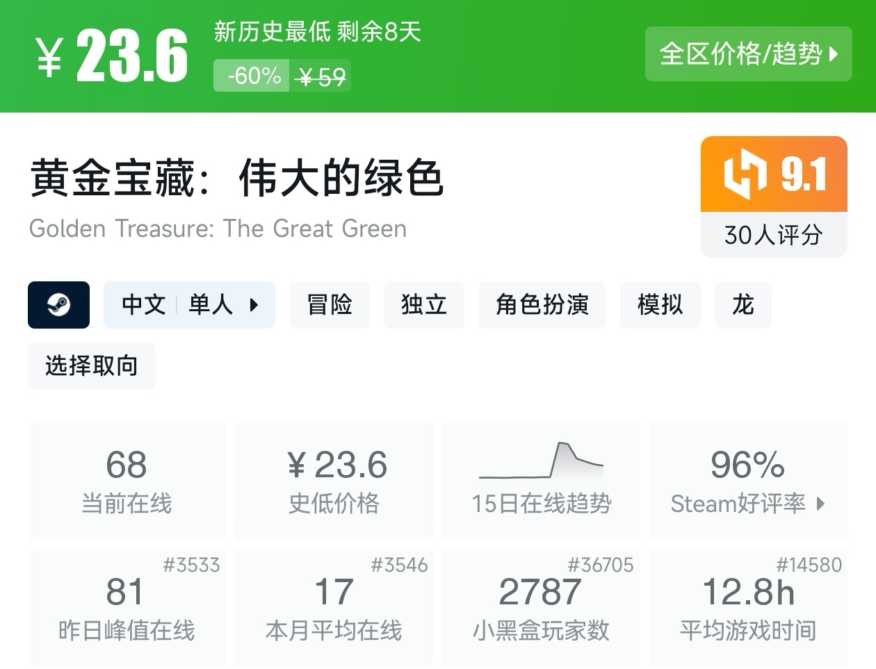
Task: Click 新历史最低 剩余8天 notice
Action: (318, 31)
